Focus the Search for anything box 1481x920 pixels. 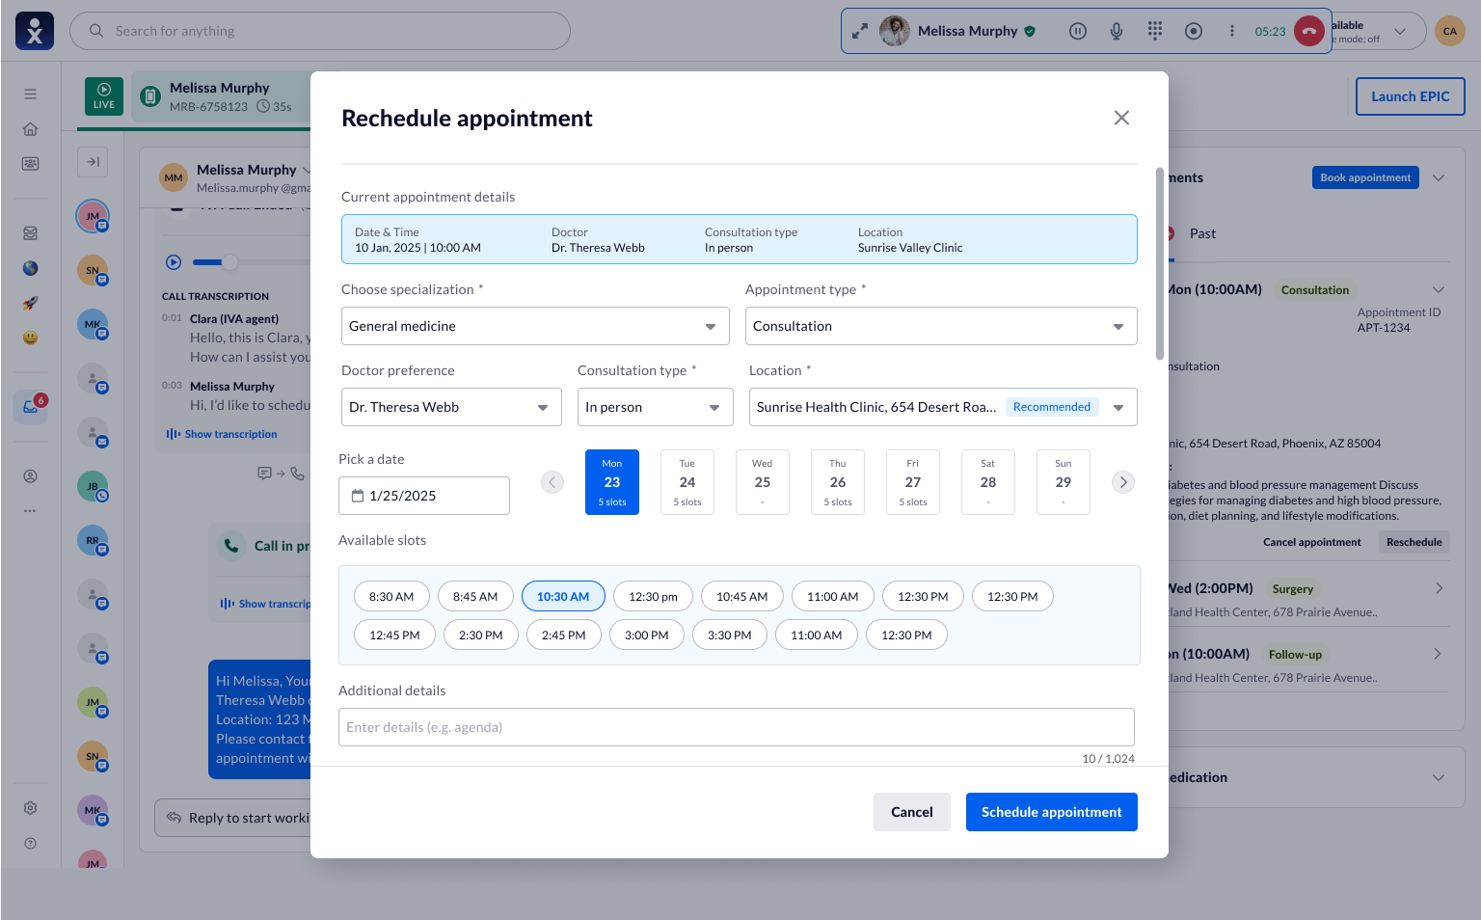pos(320,31)
